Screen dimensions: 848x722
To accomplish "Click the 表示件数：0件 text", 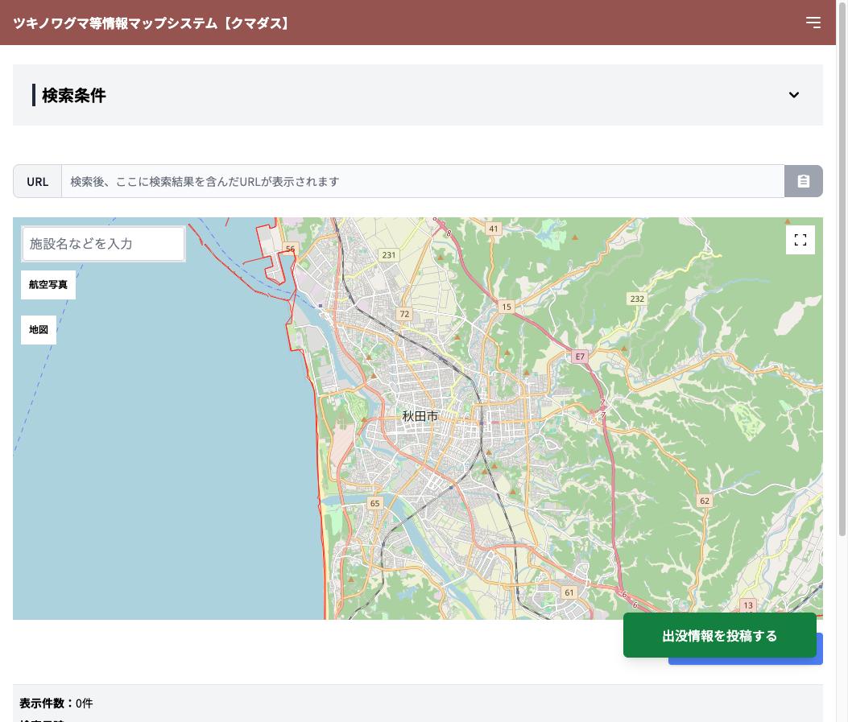I will [x=56, y=703].
